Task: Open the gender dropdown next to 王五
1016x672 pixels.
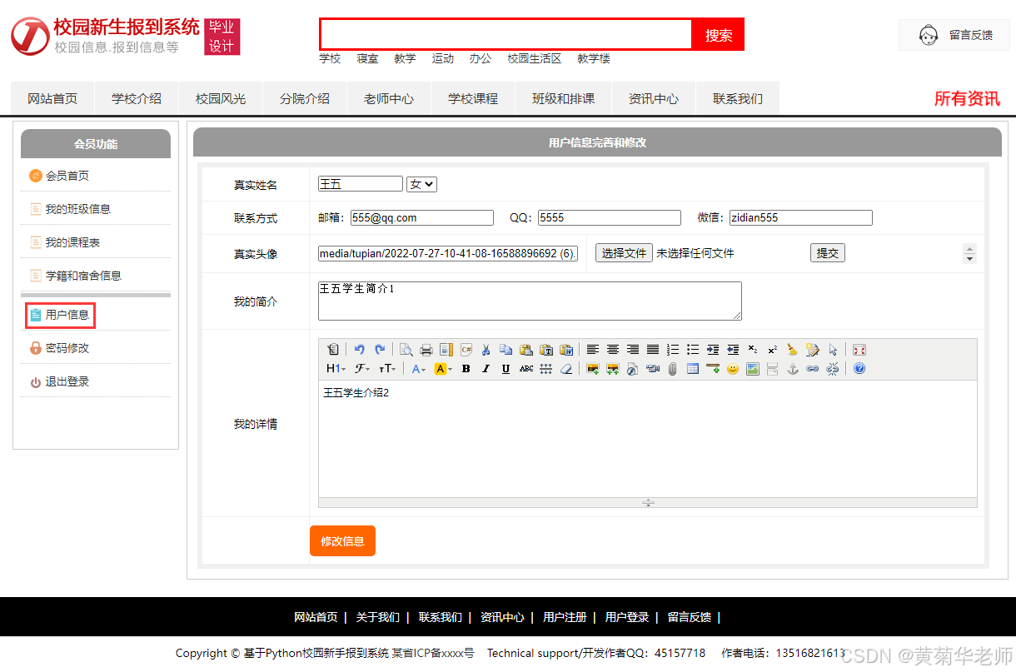Action: pyautogui.click(x=421, y=183)
